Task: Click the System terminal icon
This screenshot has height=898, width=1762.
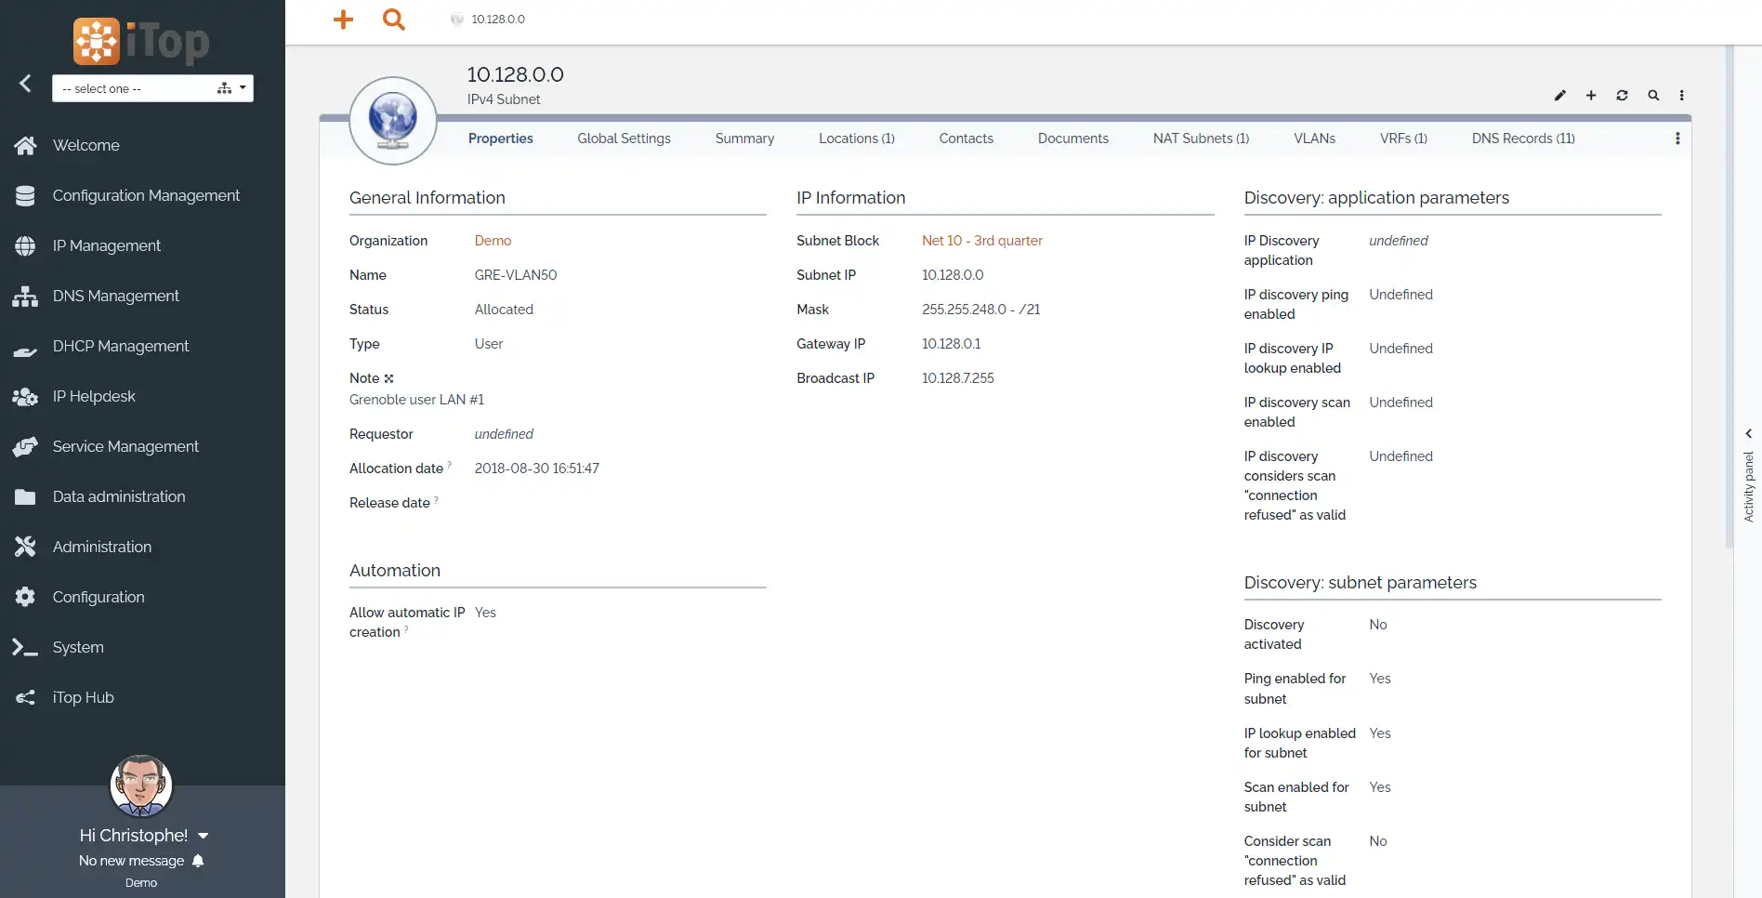Action: coord(25,648)
